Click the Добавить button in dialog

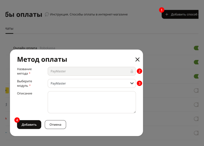click(29, 125)
